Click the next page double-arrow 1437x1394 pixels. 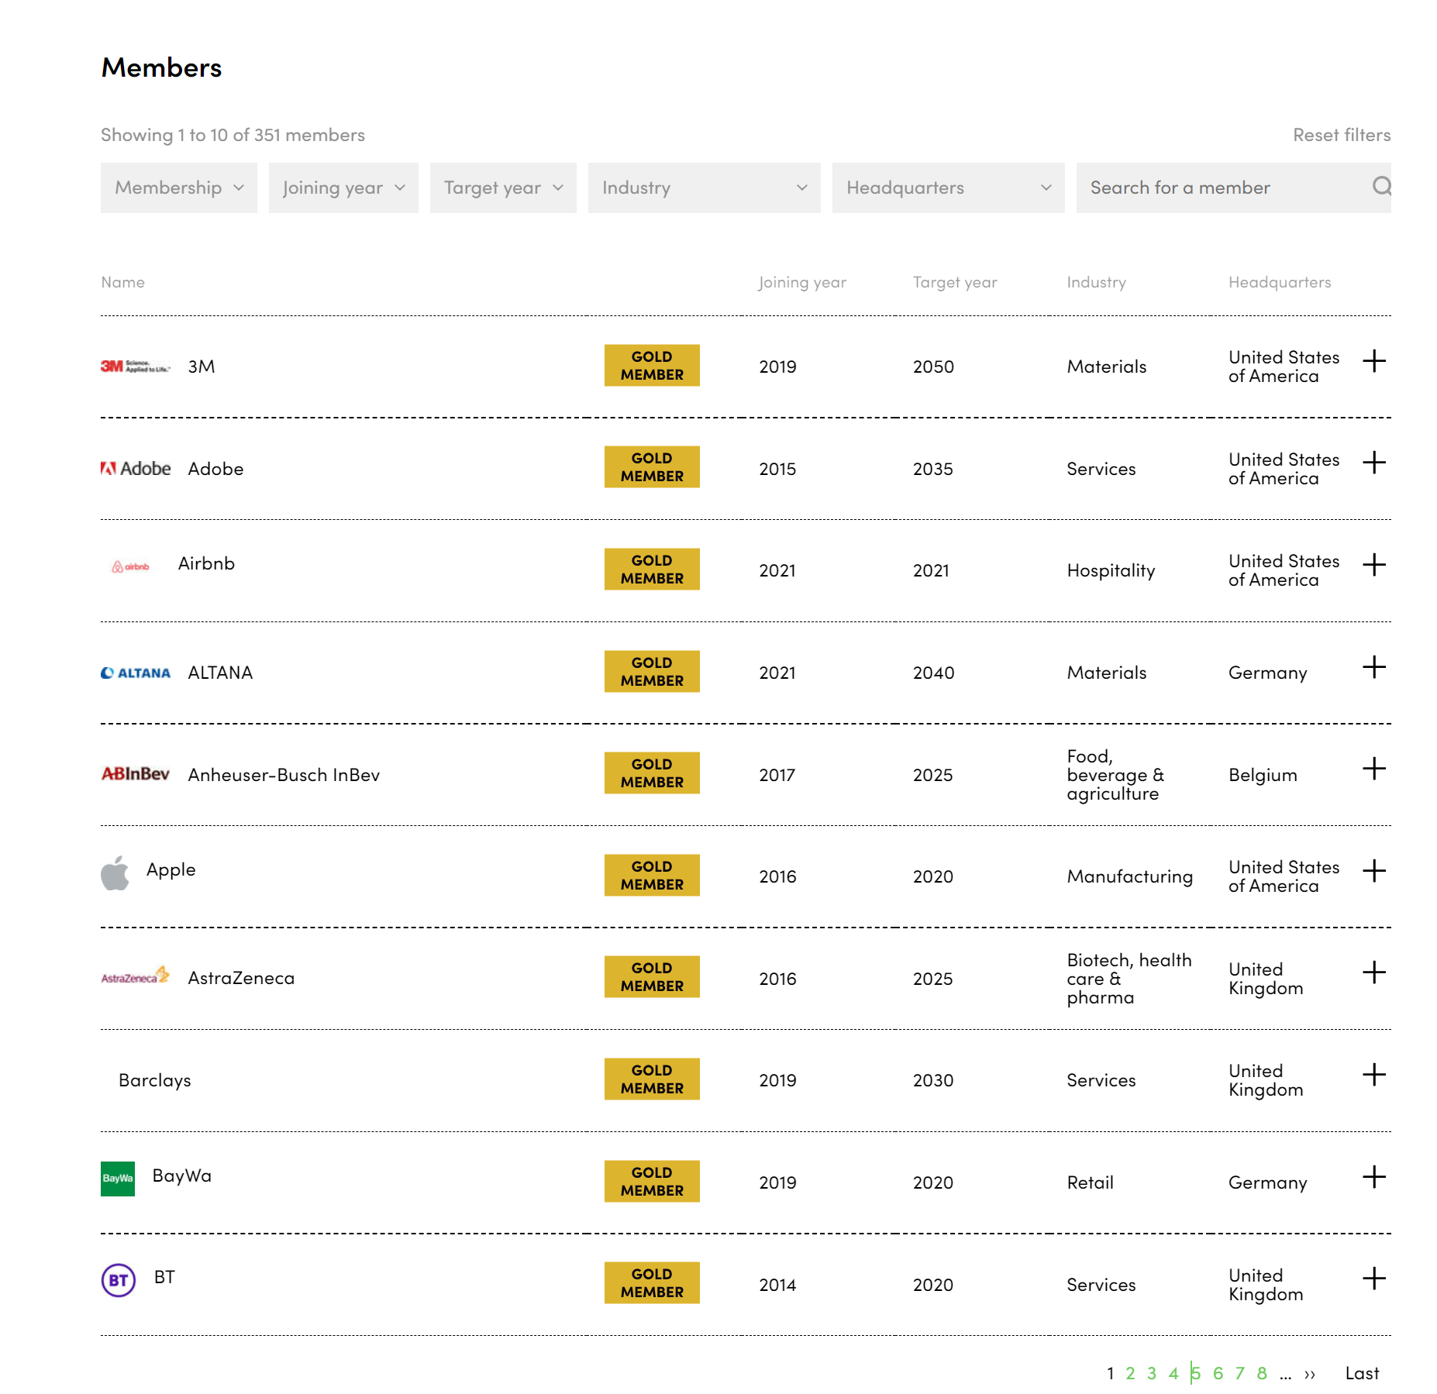point(1310,1374)
